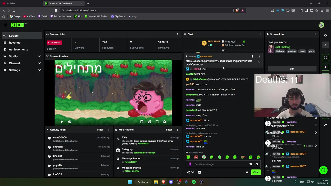
Task: Click the Just Chatting category thumbnail
Action: tap(270, 49)
